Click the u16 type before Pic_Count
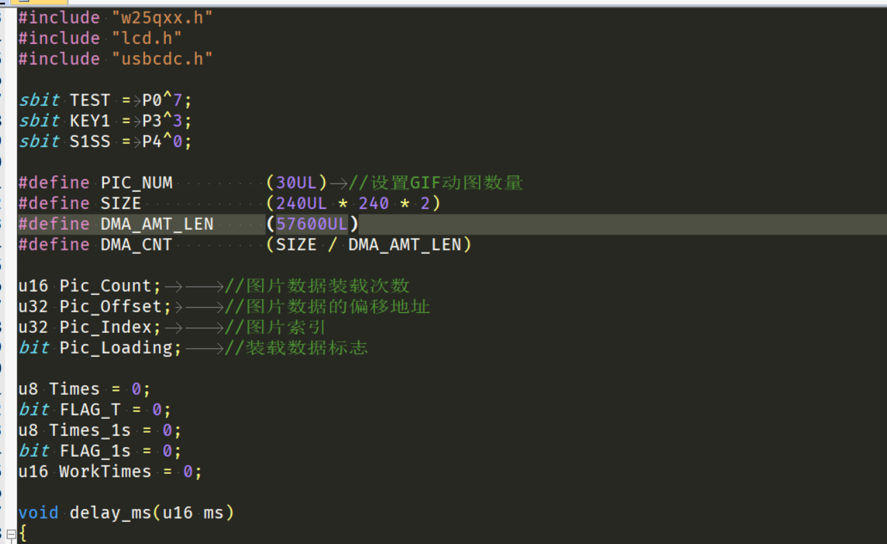The height and width of the screenshot is (544, 887). [x=34, y=286]
